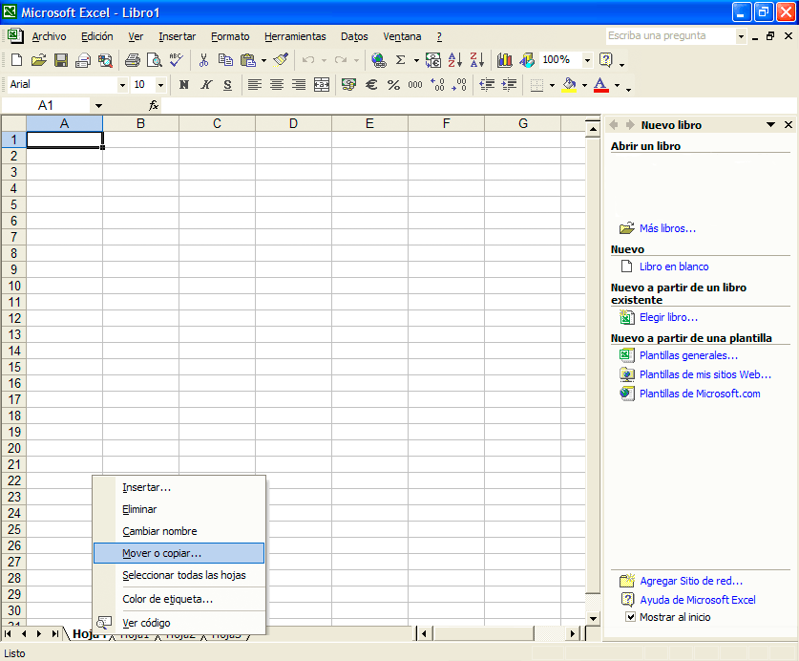
Task: Toggle Bold formatting (N button)
Action: 184,85
